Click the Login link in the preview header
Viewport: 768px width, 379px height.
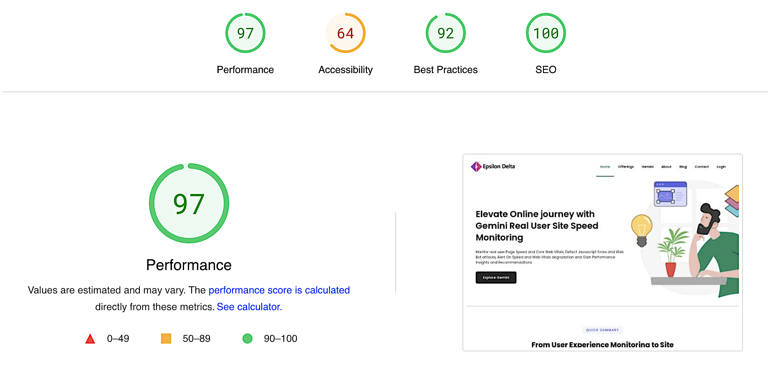721,166
